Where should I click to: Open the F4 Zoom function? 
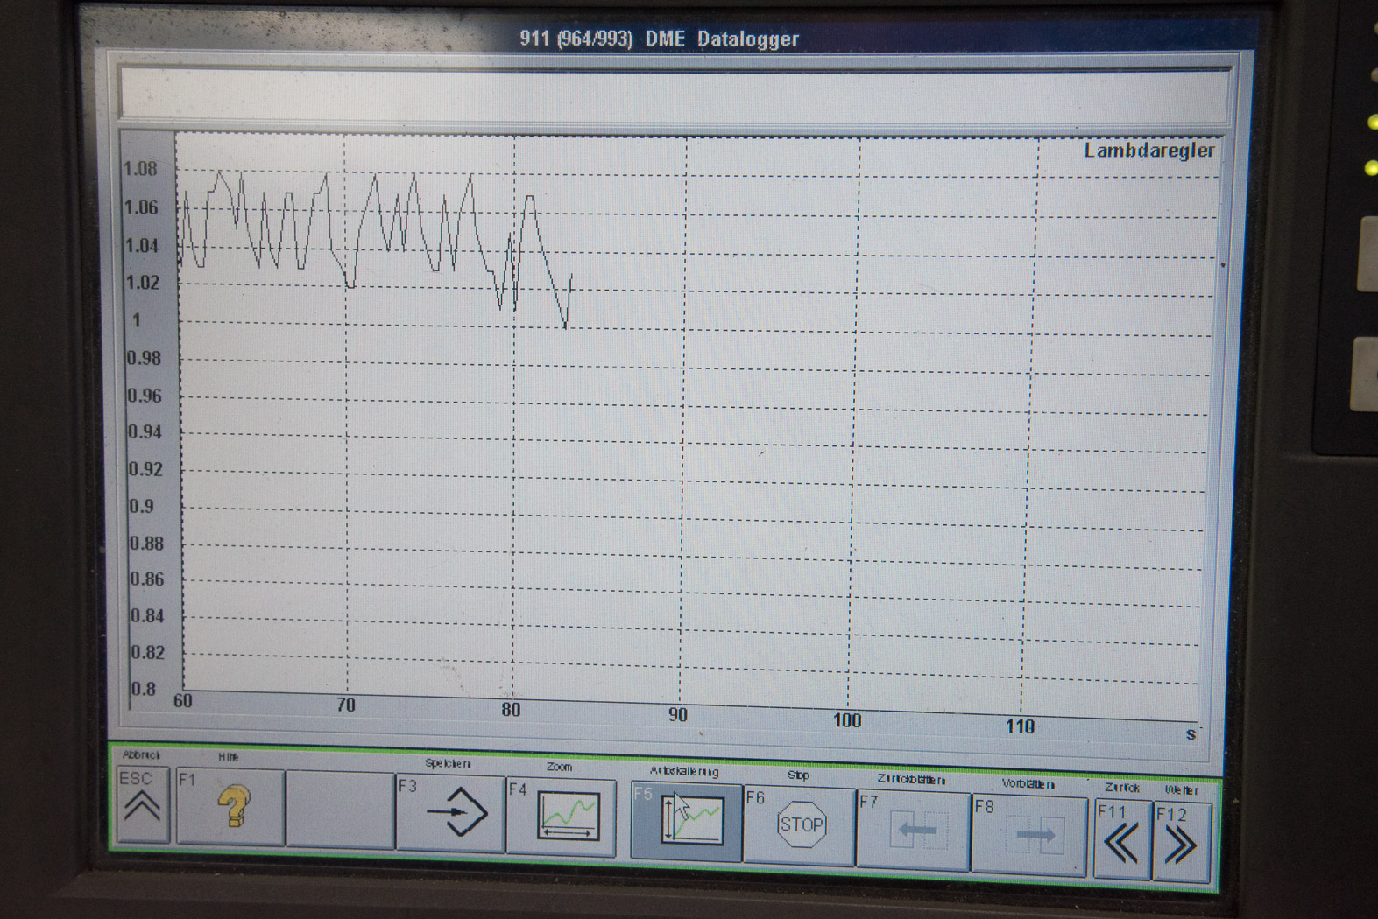coord(561,817)
